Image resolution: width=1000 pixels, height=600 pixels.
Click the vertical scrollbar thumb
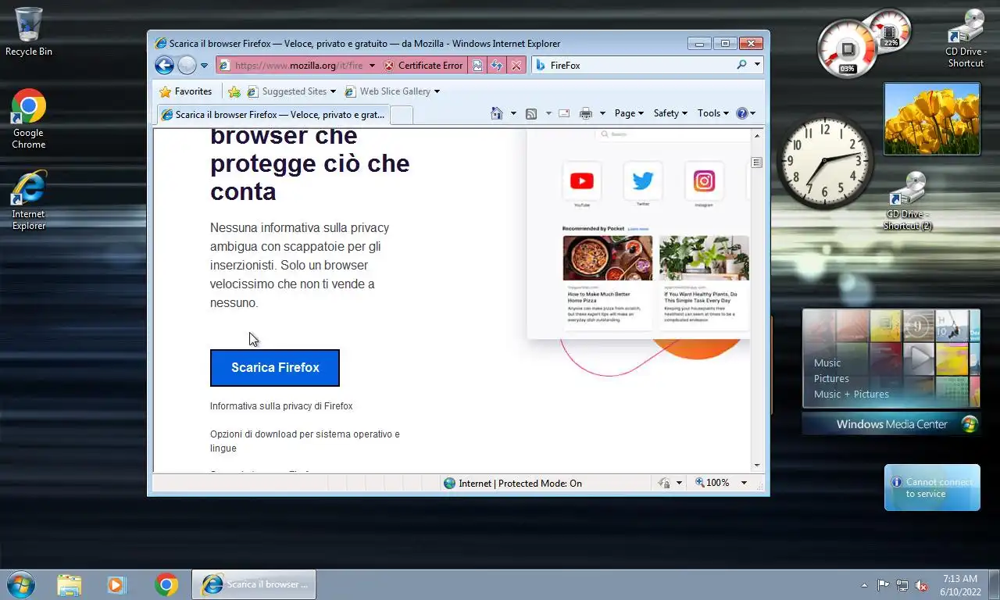tap(756, 162)
